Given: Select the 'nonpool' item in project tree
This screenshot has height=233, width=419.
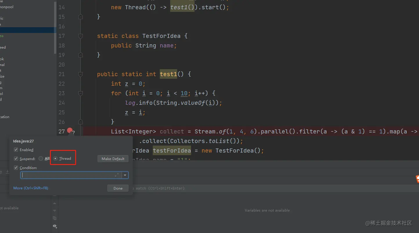Looking at the screenshot, I should [x=7, y=7].
